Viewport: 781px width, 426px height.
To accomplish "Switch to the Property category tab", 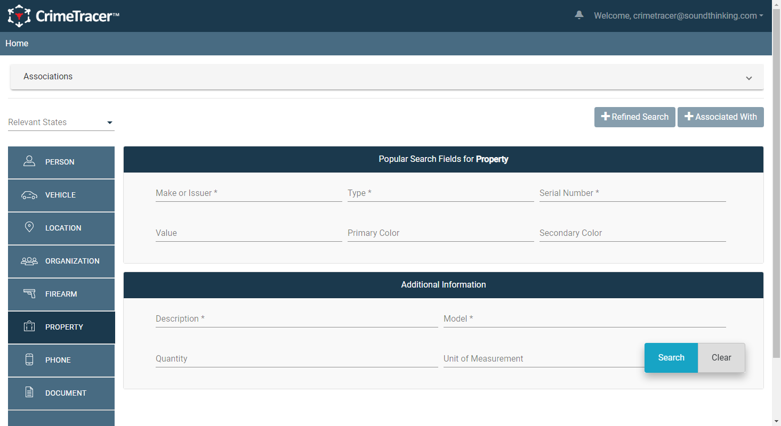I will [x=61, y=327].
